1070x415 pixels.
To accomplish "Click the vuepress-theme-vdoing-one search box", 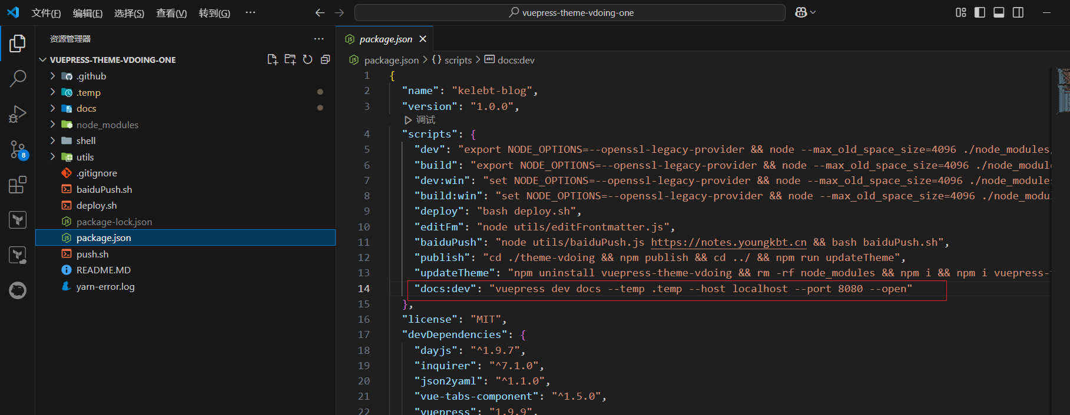I will 570,12.
